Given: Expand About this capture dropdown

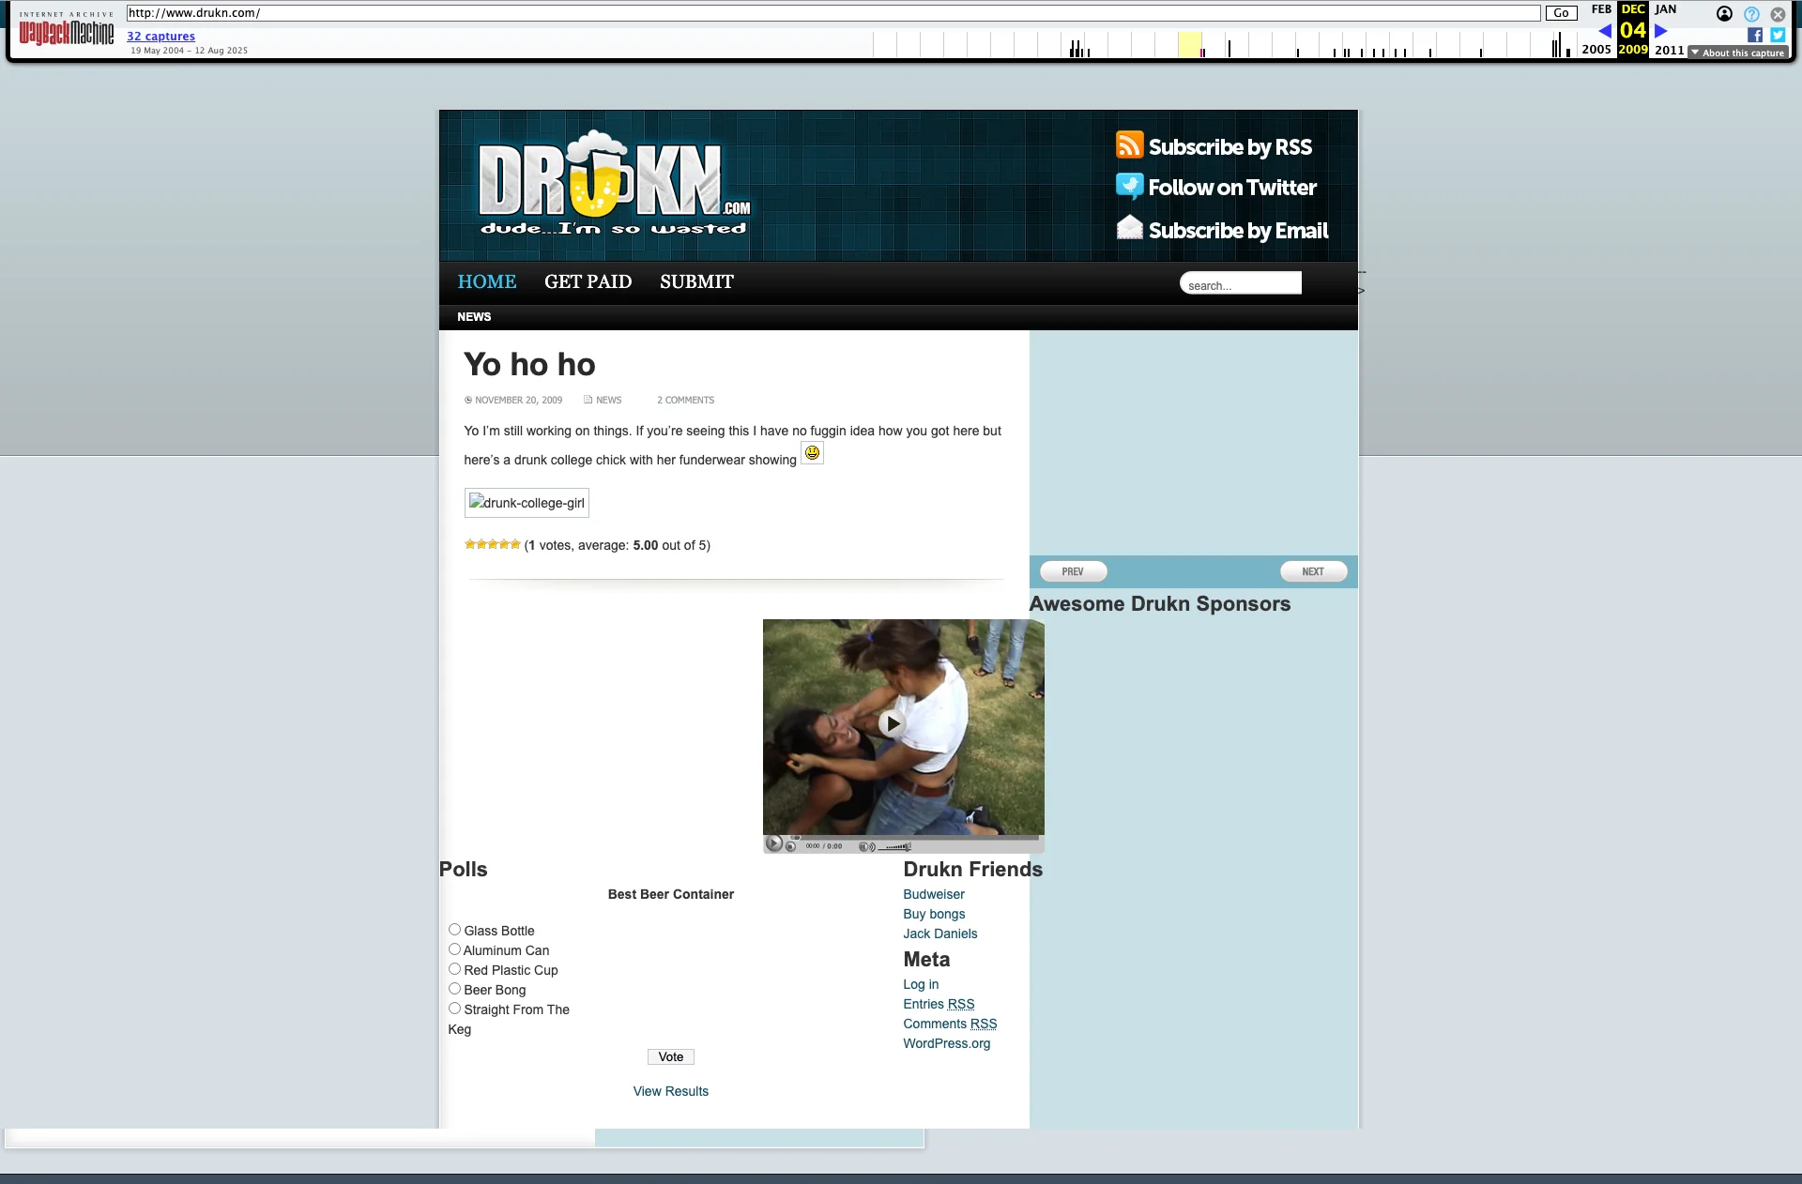Looking at the screenshot, I should tap(1737, 53).
